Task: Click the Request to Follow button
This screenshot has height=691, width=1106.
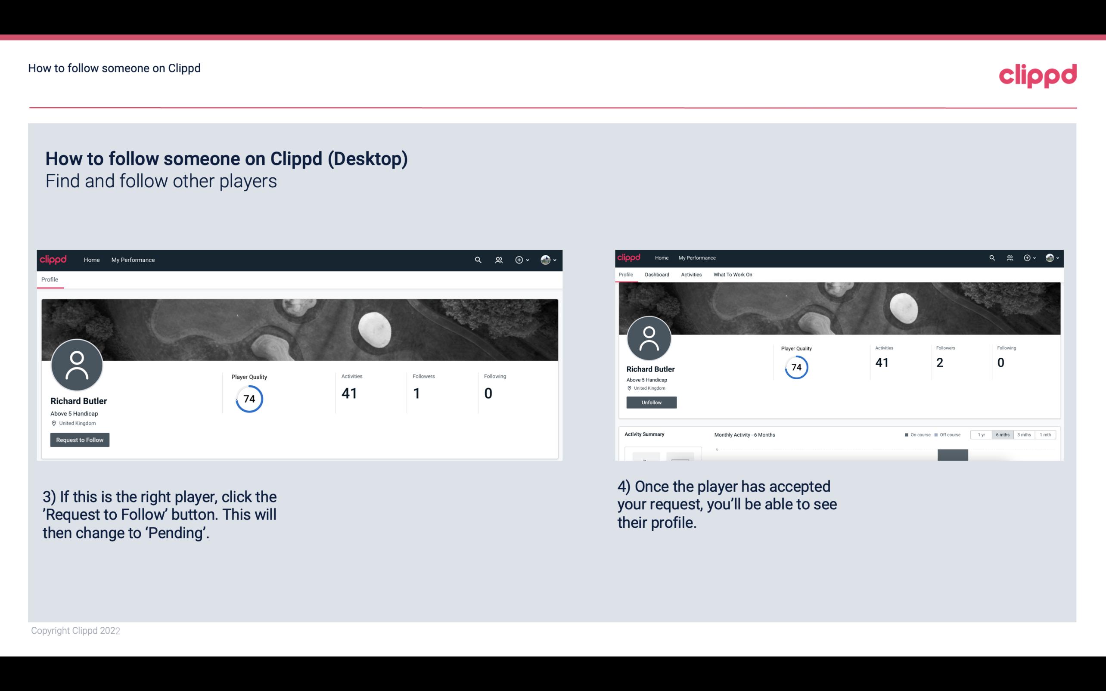Action: pyautogui.click(x=80, y=440)
